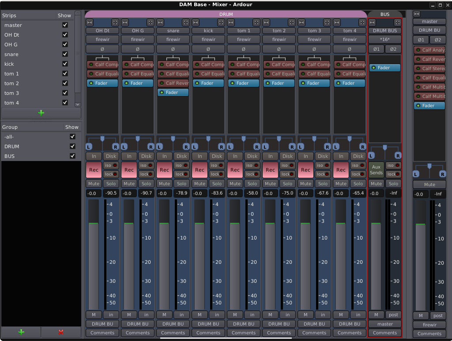This screenshot has height=341, width=452.
Task: Select the BUS group tab
Action: tap(385, 14)
